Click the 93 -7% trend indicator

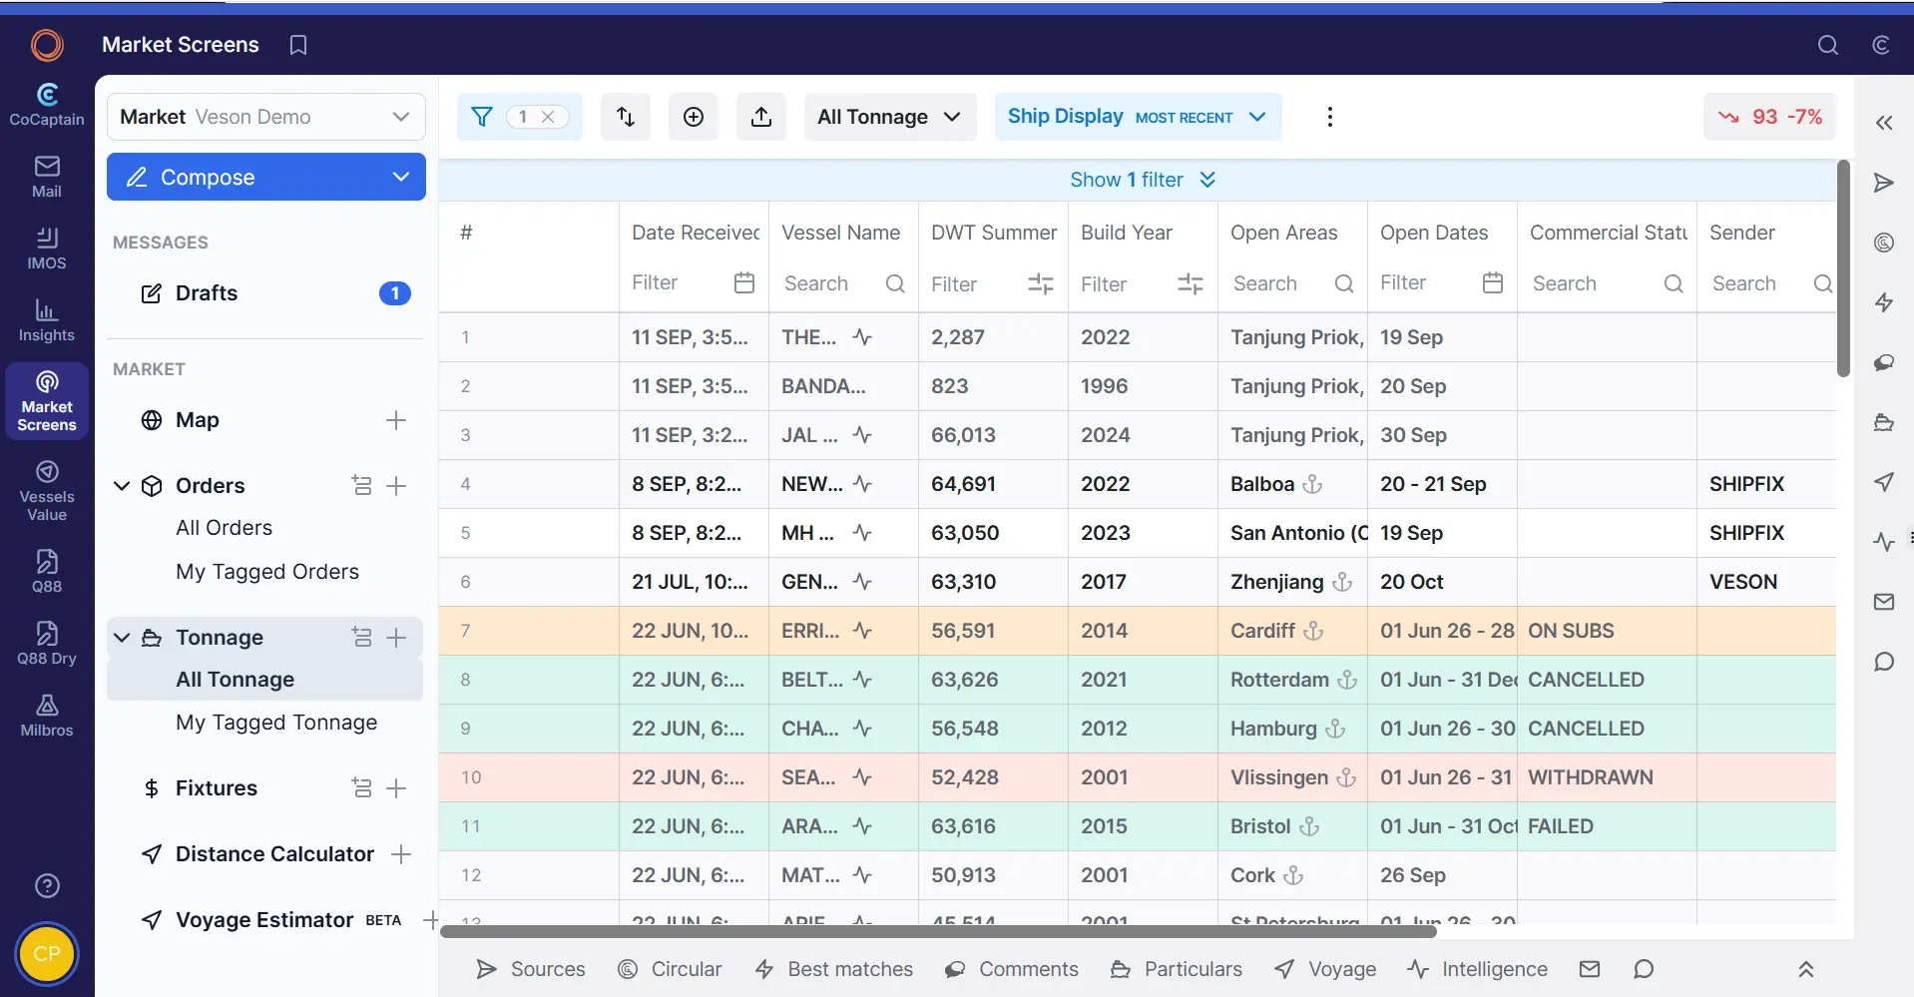pyautogui.click(x=1770, y=117)
